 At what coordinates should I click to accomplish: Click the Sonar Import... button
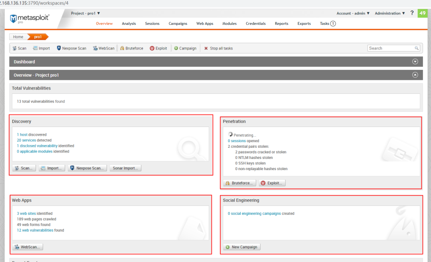click(x=125, y=168)
